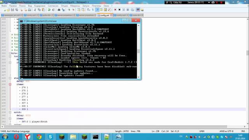Collapse the kits: fold marker
This screenshot has height=140, width=249.
click(x=10, y=53)
